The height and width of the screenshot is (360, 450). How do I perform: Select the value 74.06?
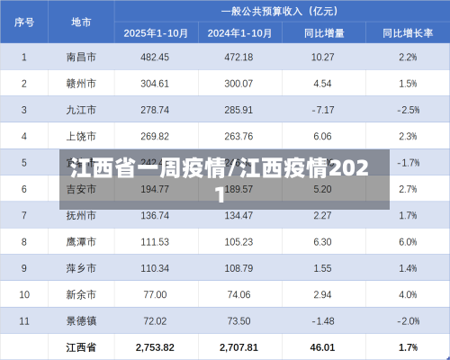238,294
